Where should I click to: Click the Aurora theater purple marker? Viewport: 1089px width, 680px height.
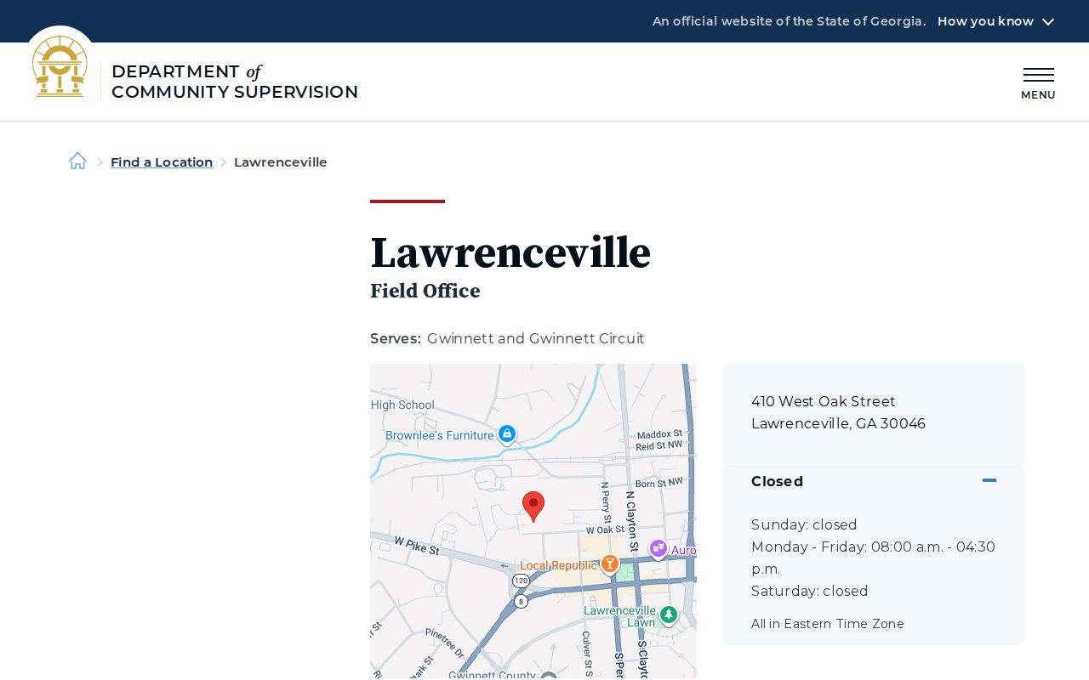[658, 549]
